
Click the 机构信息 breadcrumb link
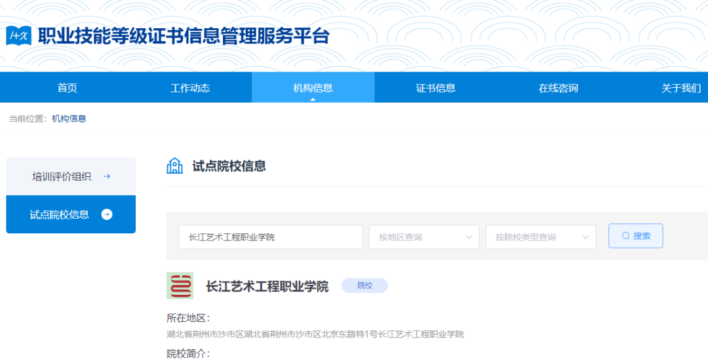pyautogui.click(x=69, y=119)
